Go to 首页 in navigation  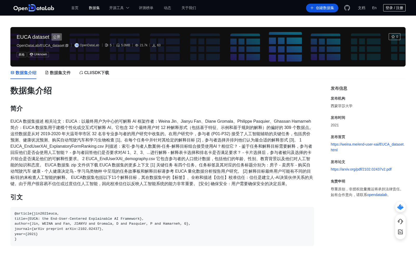click(75, 8)
